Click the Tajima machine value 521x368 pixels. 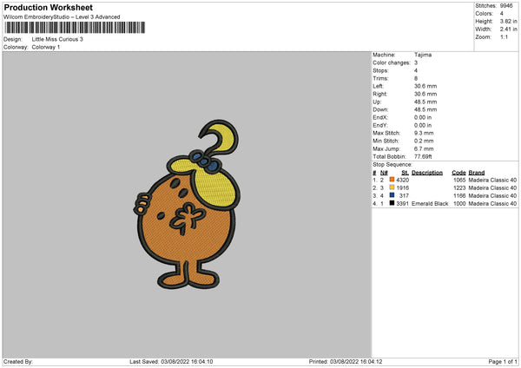click(423, 55)
